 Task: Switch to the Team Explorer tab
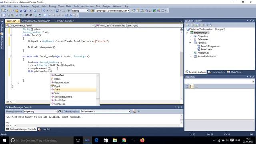pos(216,72)
